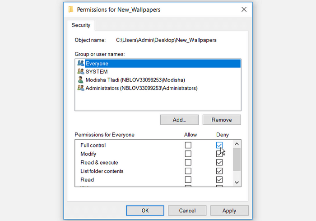This screenshot has width=316, height=221.
Task: Click the Full control permission label
Action: tap(93, 146)
